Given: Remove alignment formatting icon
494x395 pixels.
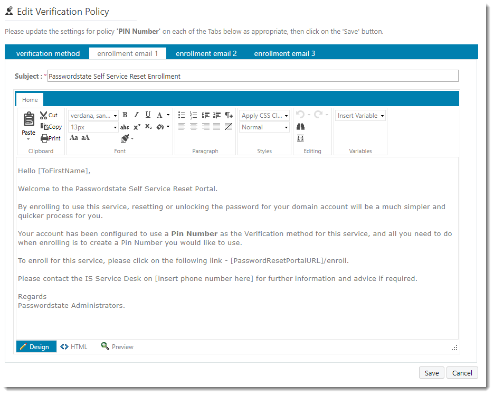Looking at the screenshot, I should coord(229,127).
